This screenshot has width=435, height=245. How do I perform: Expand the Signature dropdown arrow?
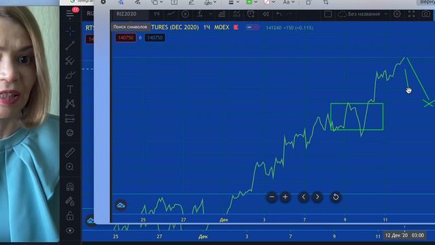[215, 2]
